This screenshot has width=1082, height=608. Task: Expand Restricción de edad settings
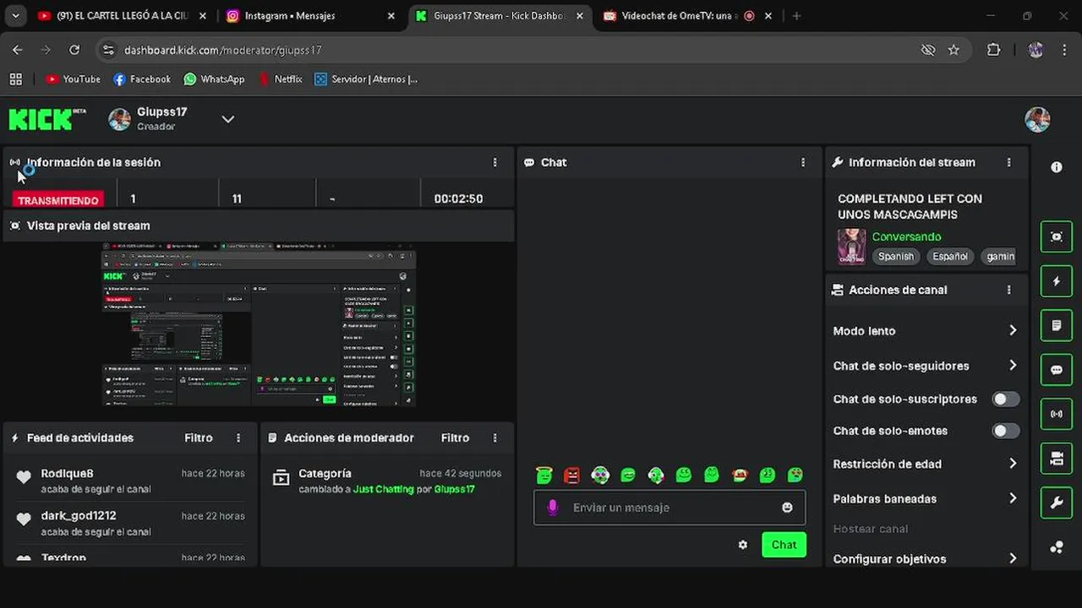coord(926,464)
